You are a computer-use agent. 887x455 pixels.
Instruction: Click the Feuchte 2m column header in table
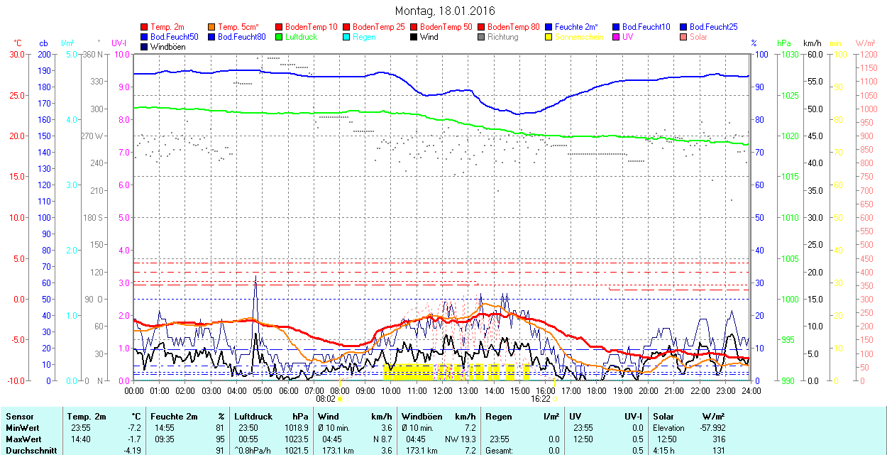(x=175, y=417)
